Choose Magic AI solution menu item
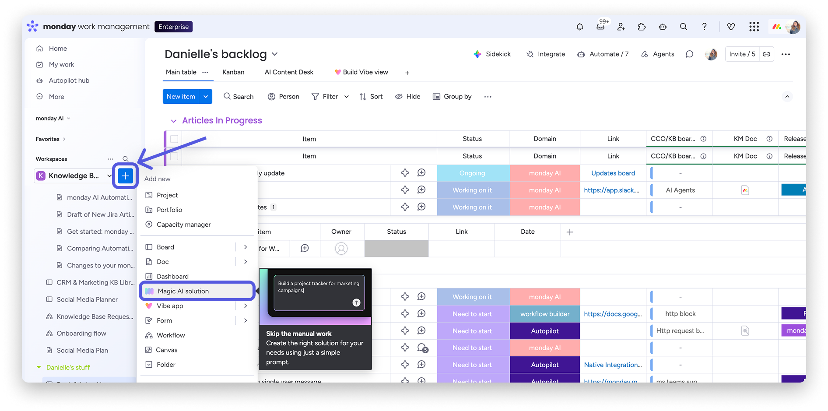 (197, 291)
